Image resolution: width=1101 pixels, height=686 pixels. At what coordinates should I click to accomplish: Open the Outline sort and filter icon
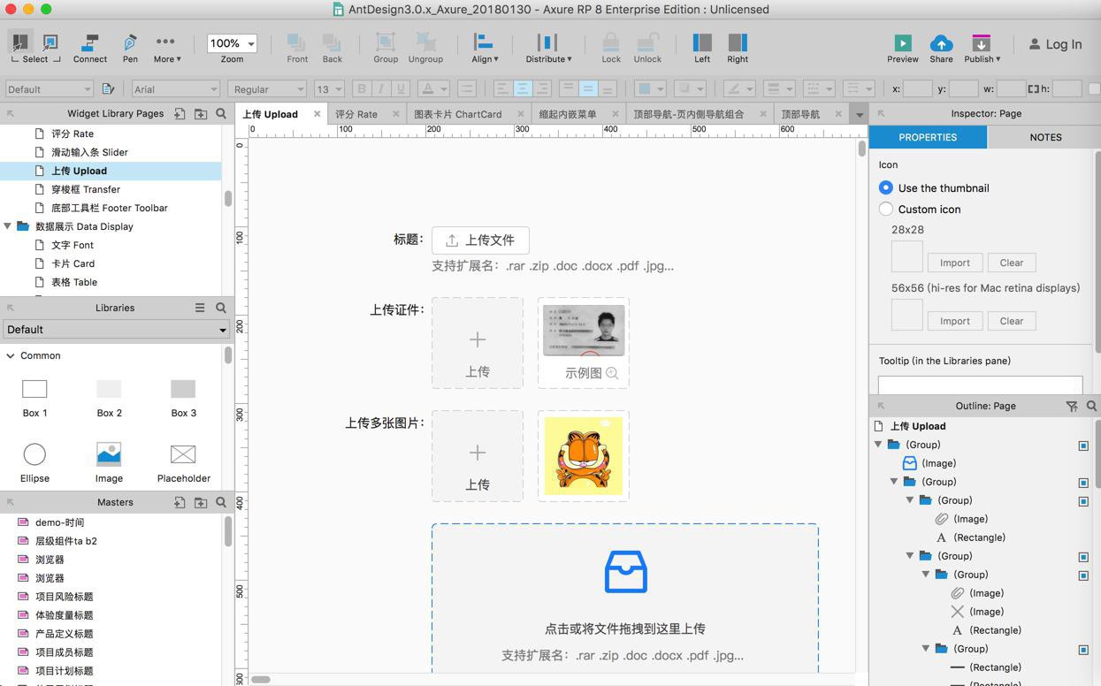pyautogui.click(x=1072, y=406)
